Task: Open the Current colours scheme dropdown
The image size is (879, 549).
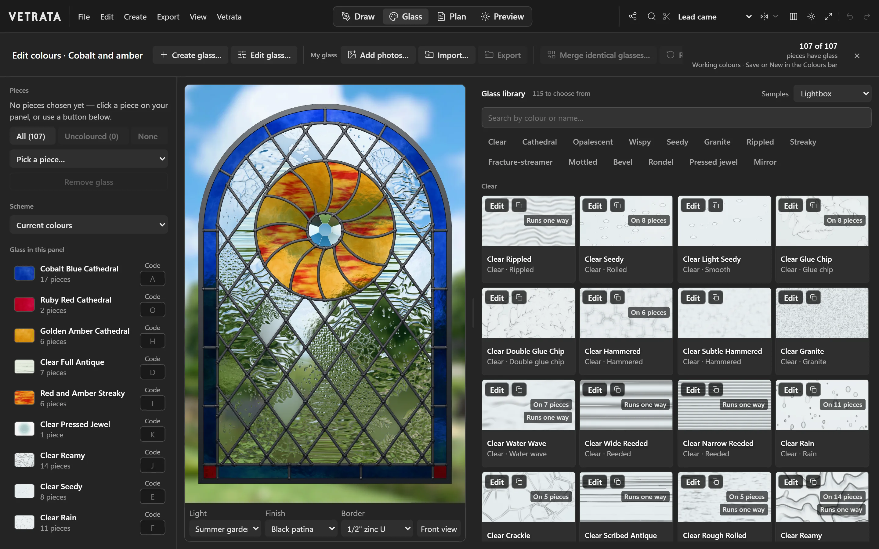Action: pyautogui.click(x=89, y=225)
